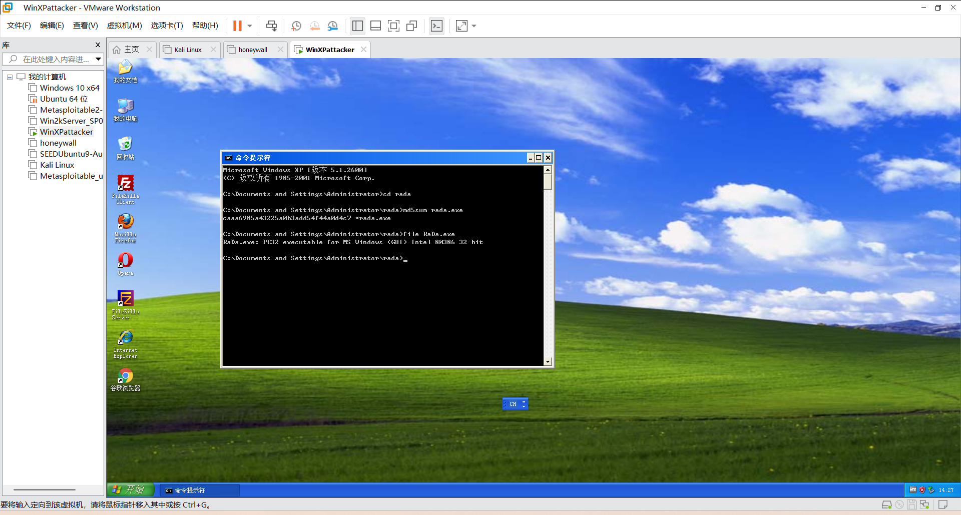Select the Opera desktop icon
Viewport: 961px width, 515px height.
point(125,264)
